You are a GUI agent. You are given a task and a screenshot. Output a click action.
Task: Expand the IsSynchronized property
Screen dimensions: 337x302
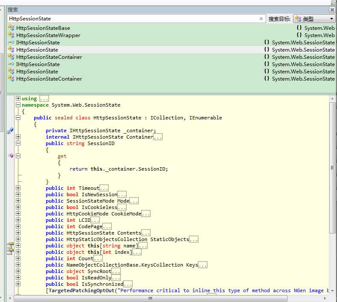point(18,284)
